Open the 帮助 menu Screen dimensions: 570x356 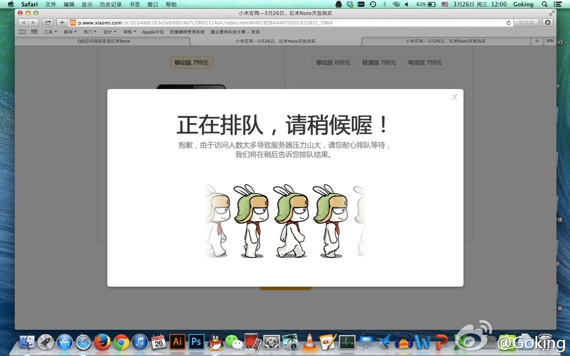click(x=171, y=4)
